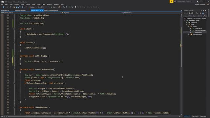Click the Find in Files icon

[x=59, y=7]
